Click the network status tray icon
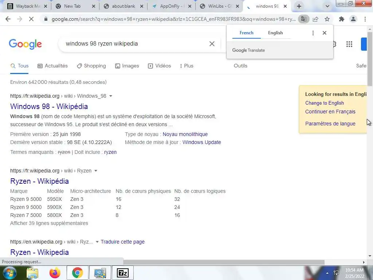The width and height of the screenshot is (373, 280). [x=336, y=273]
